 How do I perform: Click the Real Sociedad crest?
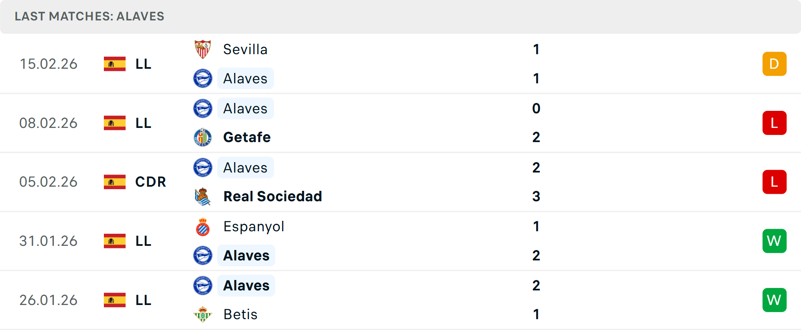click(203, 196)
